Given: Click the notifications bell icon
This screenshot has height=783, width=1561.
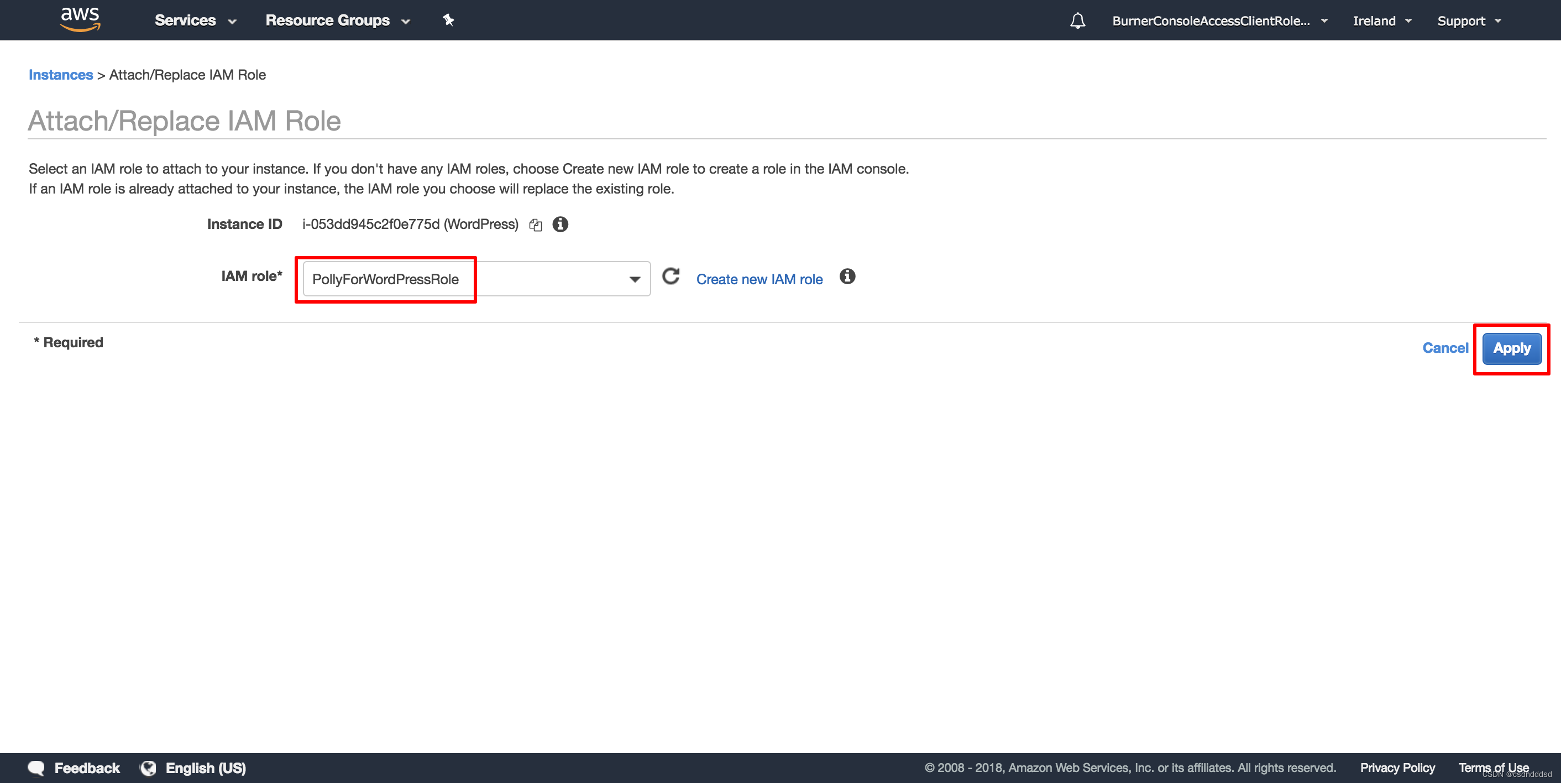Looking at the screenshot, I should click(1076, 20).
